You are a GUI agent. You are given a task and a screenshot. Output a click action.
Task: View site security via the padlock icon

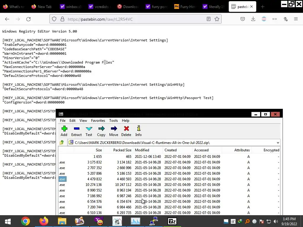[x=62, y=19]
